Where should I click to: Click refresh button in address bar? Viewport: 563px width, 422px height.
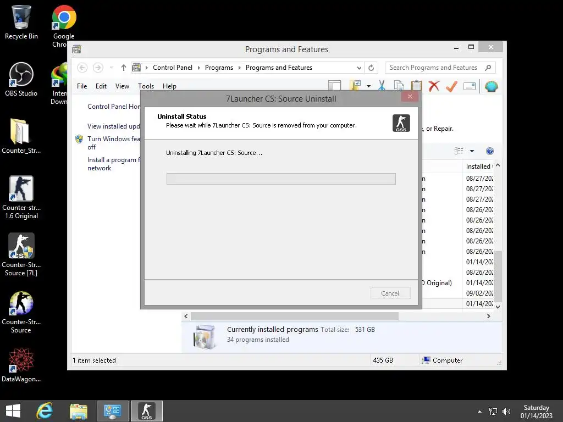coord(371,68)
